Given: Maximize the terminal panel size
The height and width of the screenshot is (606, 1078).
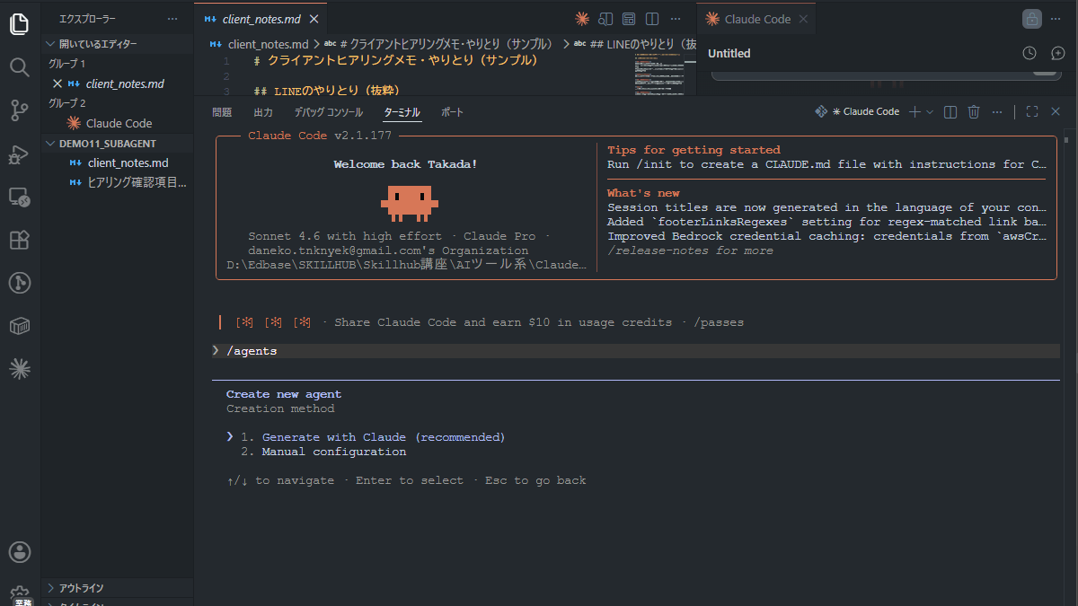Looking at the screenshot, I should coord(1031,111).
